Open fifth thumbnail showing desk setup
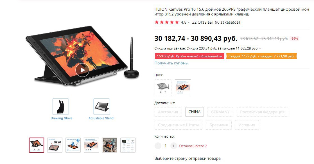 pyautogui.click(x=110, y=145)
